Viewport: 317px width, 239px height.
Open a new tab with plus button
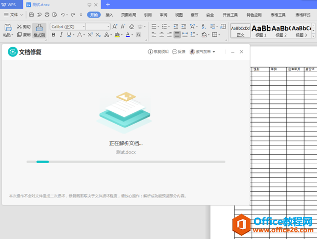[108, 5]
